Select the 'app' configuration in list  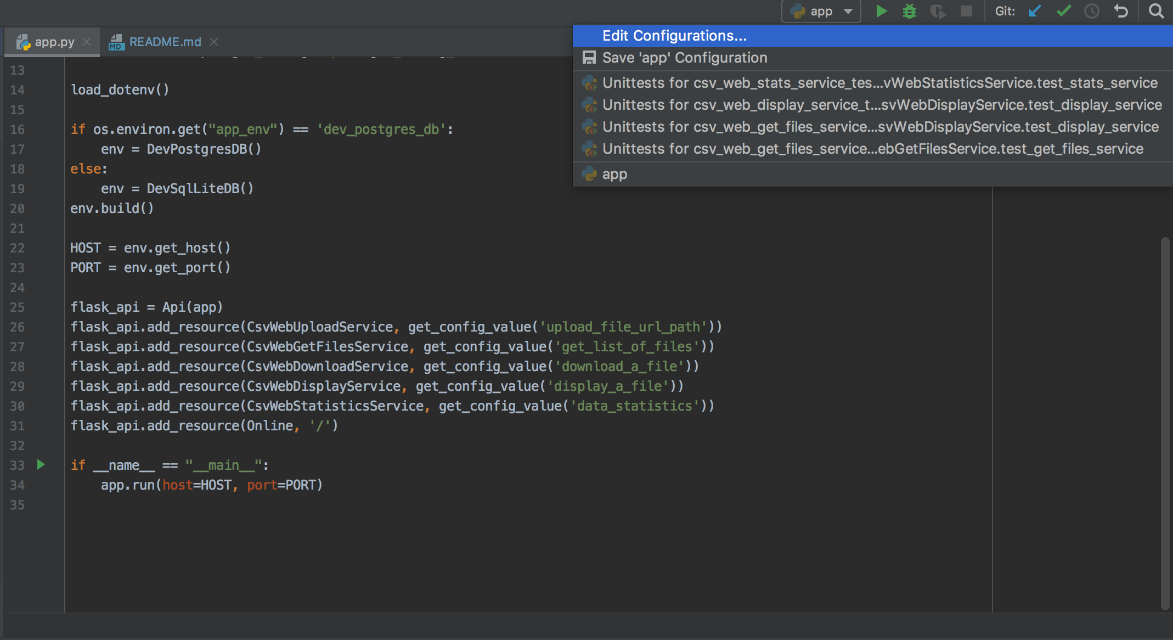coord(614,174)
